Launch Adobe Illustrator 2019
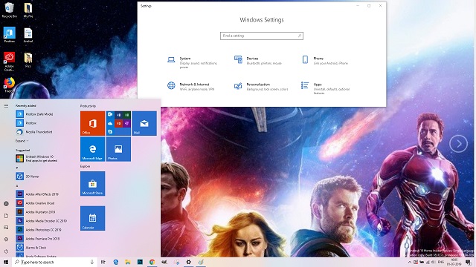Image resolution: width=476 pixels, height=267 pixels. coord(35,212)
